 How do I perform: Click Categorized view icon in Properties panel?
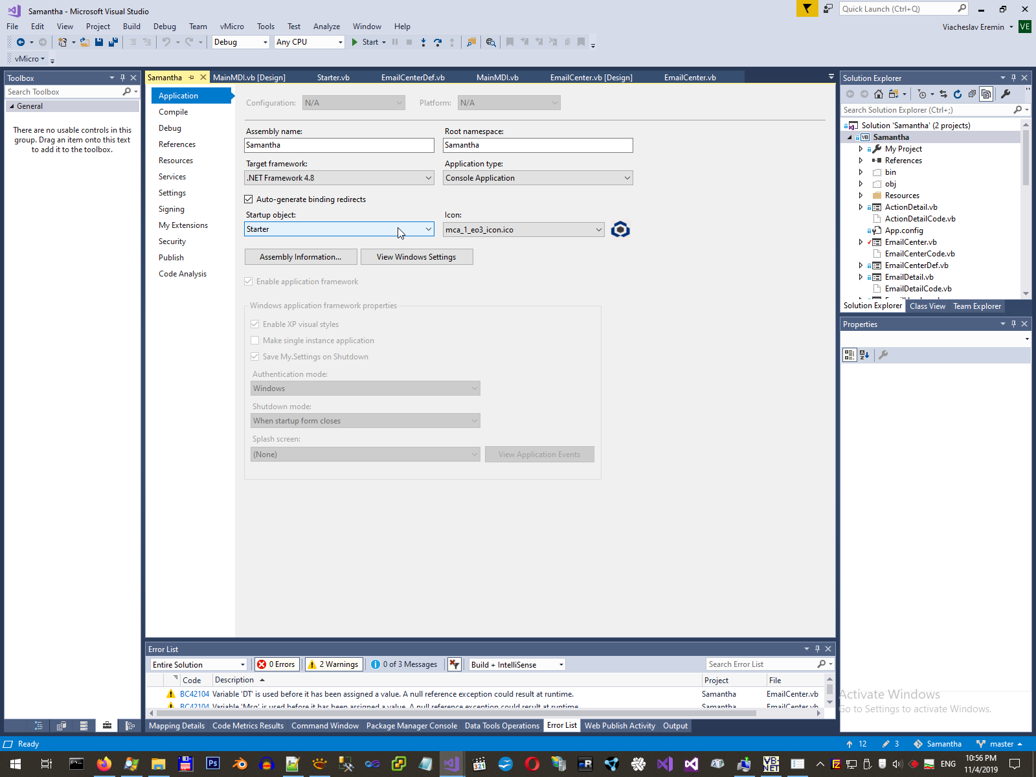pos(850,355)
